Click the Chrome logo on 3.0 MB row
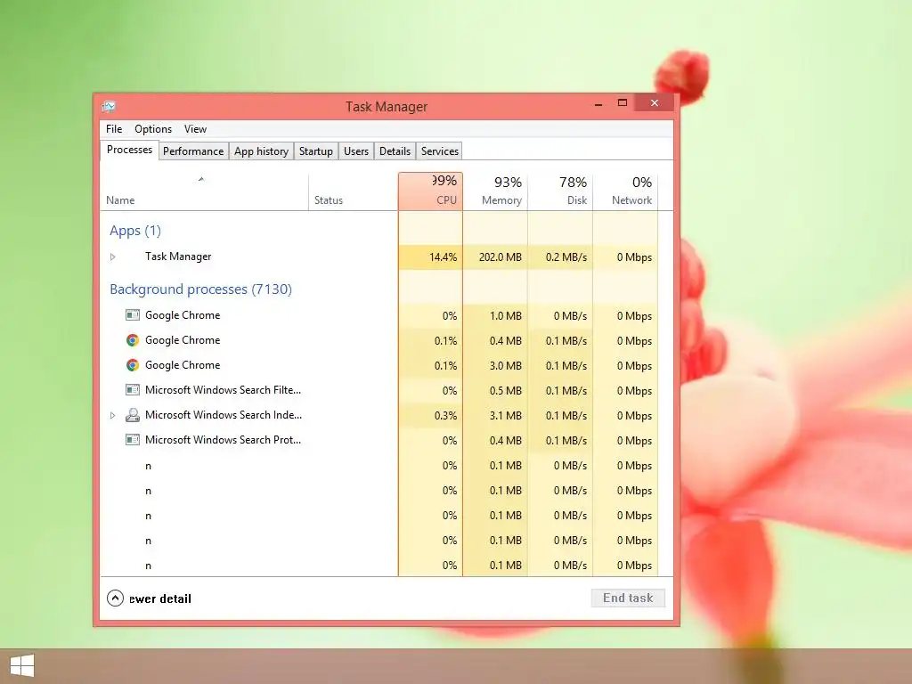Screen dimensions: 912x684 click(133, 365)
